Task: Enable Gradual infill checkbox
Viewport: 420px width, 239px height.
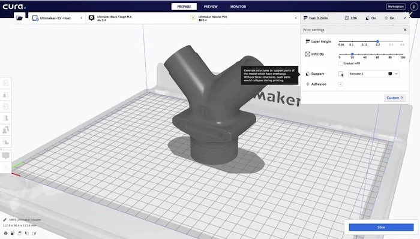Action: [x=340, y=63]
